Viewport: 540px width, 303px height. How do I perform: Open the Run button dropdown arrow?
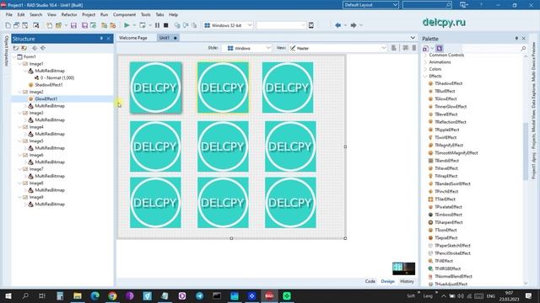[134, 25]
